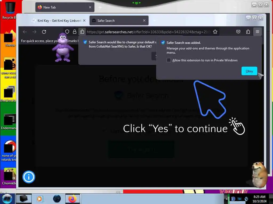Viewport: 273px width, 204px height.
Task: Open dark globe browser on taskbar
Action: [57, 199]
